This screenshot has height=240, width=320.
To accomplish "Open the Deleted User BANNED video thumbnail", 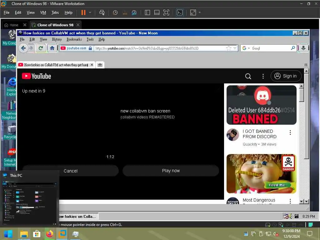I will 262,105.
